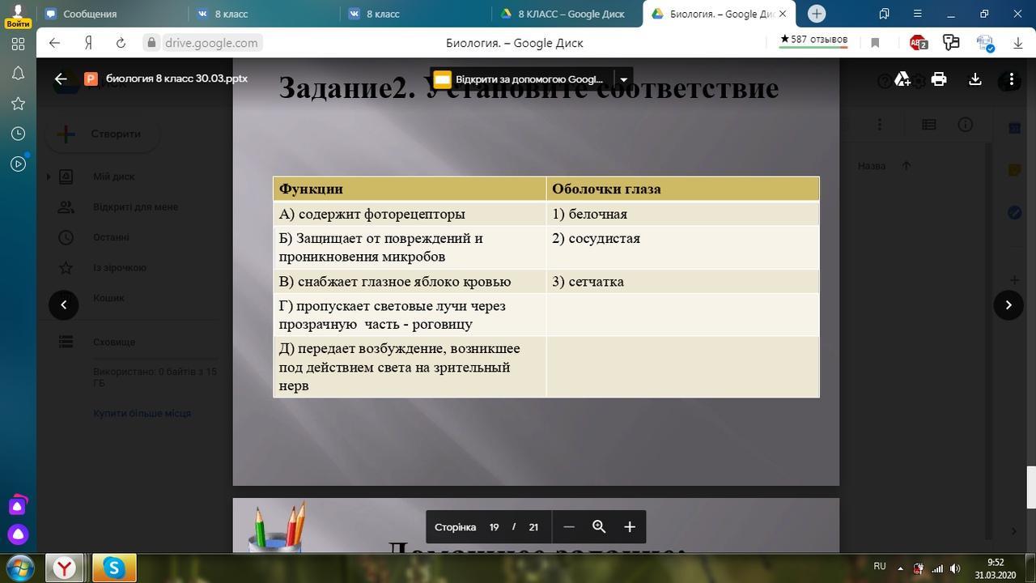Click the extension icon with blue checkmark
This screenshot has width=1036, height=583.
click(x=984, y=43)
